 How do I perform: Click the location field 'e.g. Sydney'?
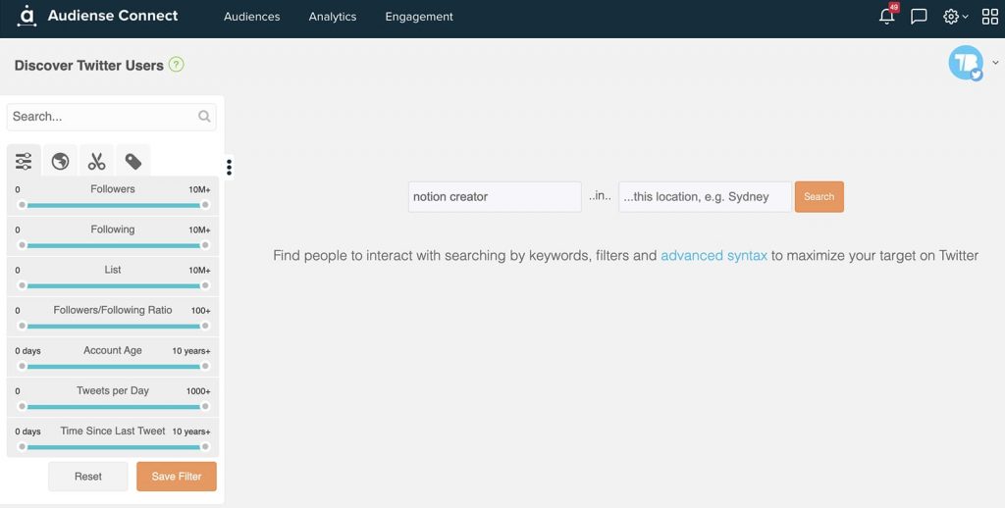pos(705,197)
